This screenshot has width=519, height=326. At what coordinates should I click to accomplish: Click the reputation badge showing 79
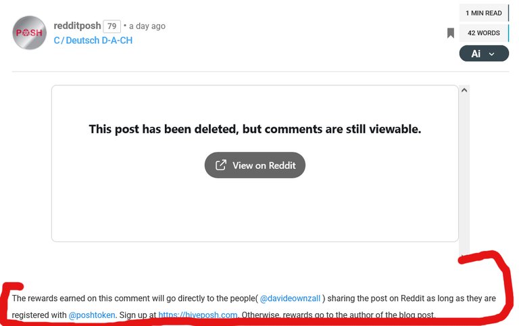click(x=112, y=26)
